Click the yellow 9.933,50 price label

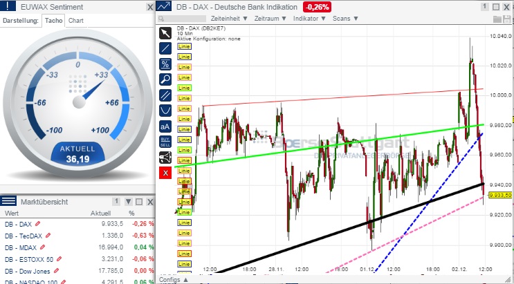point(500,196)
